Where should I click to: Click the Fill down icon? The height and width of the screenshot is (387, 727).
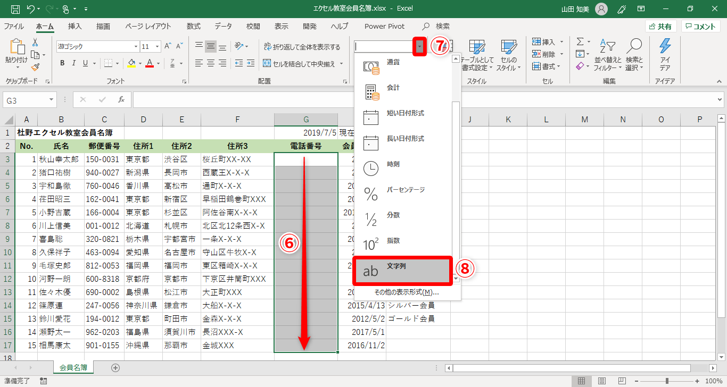580,54
